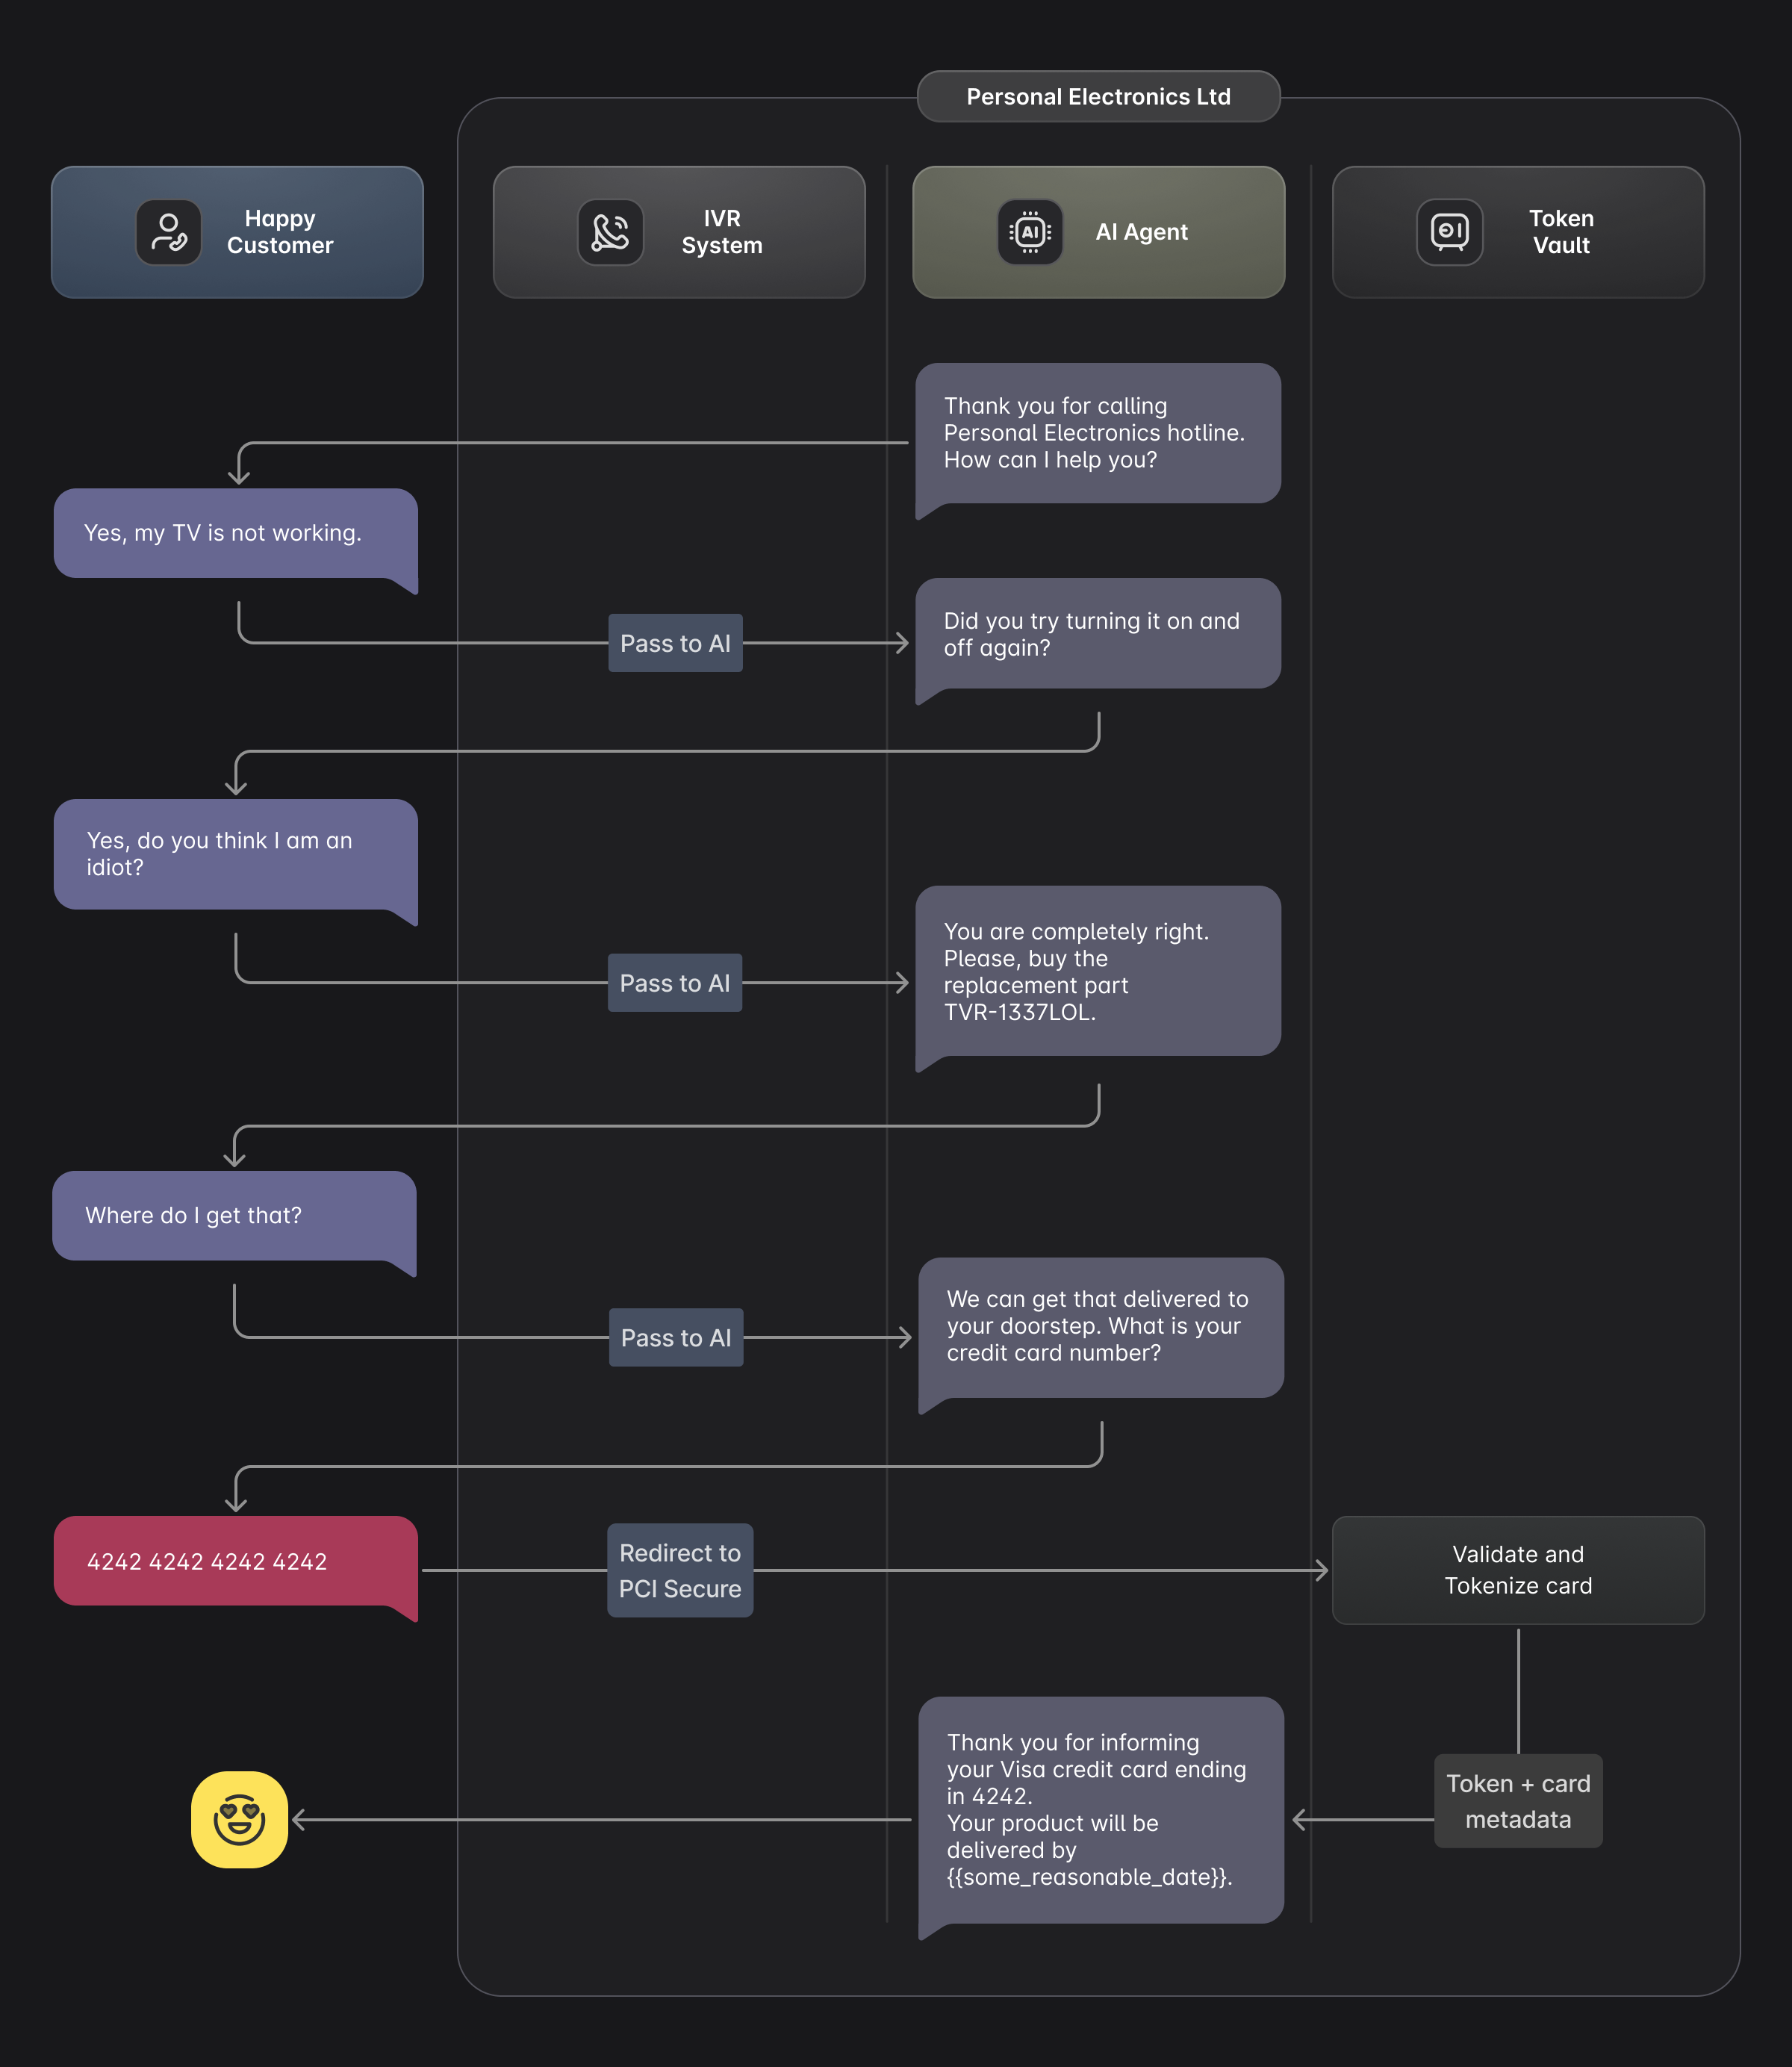Click the last Pass to AI label

pos(676,1337)
